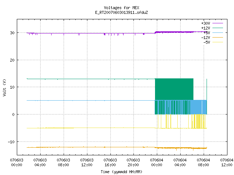This screenshot has width=234, height=175.
Task: Click the purple +30V legend line sample
Action: pos(218,23)
